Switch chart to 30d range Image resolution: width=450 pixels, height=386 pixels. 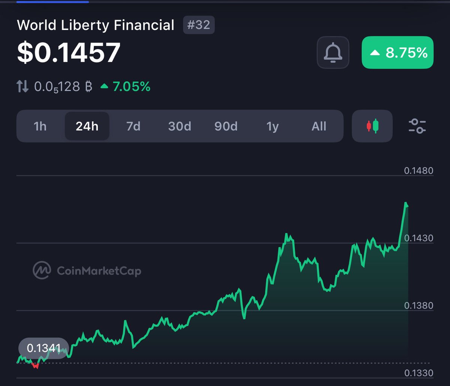click(180, 126)
